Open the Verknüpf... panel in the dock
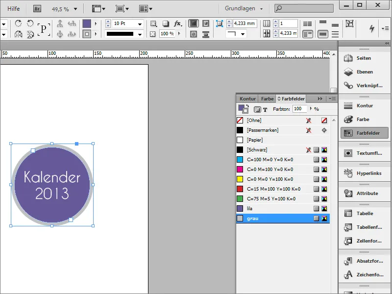 364,86
